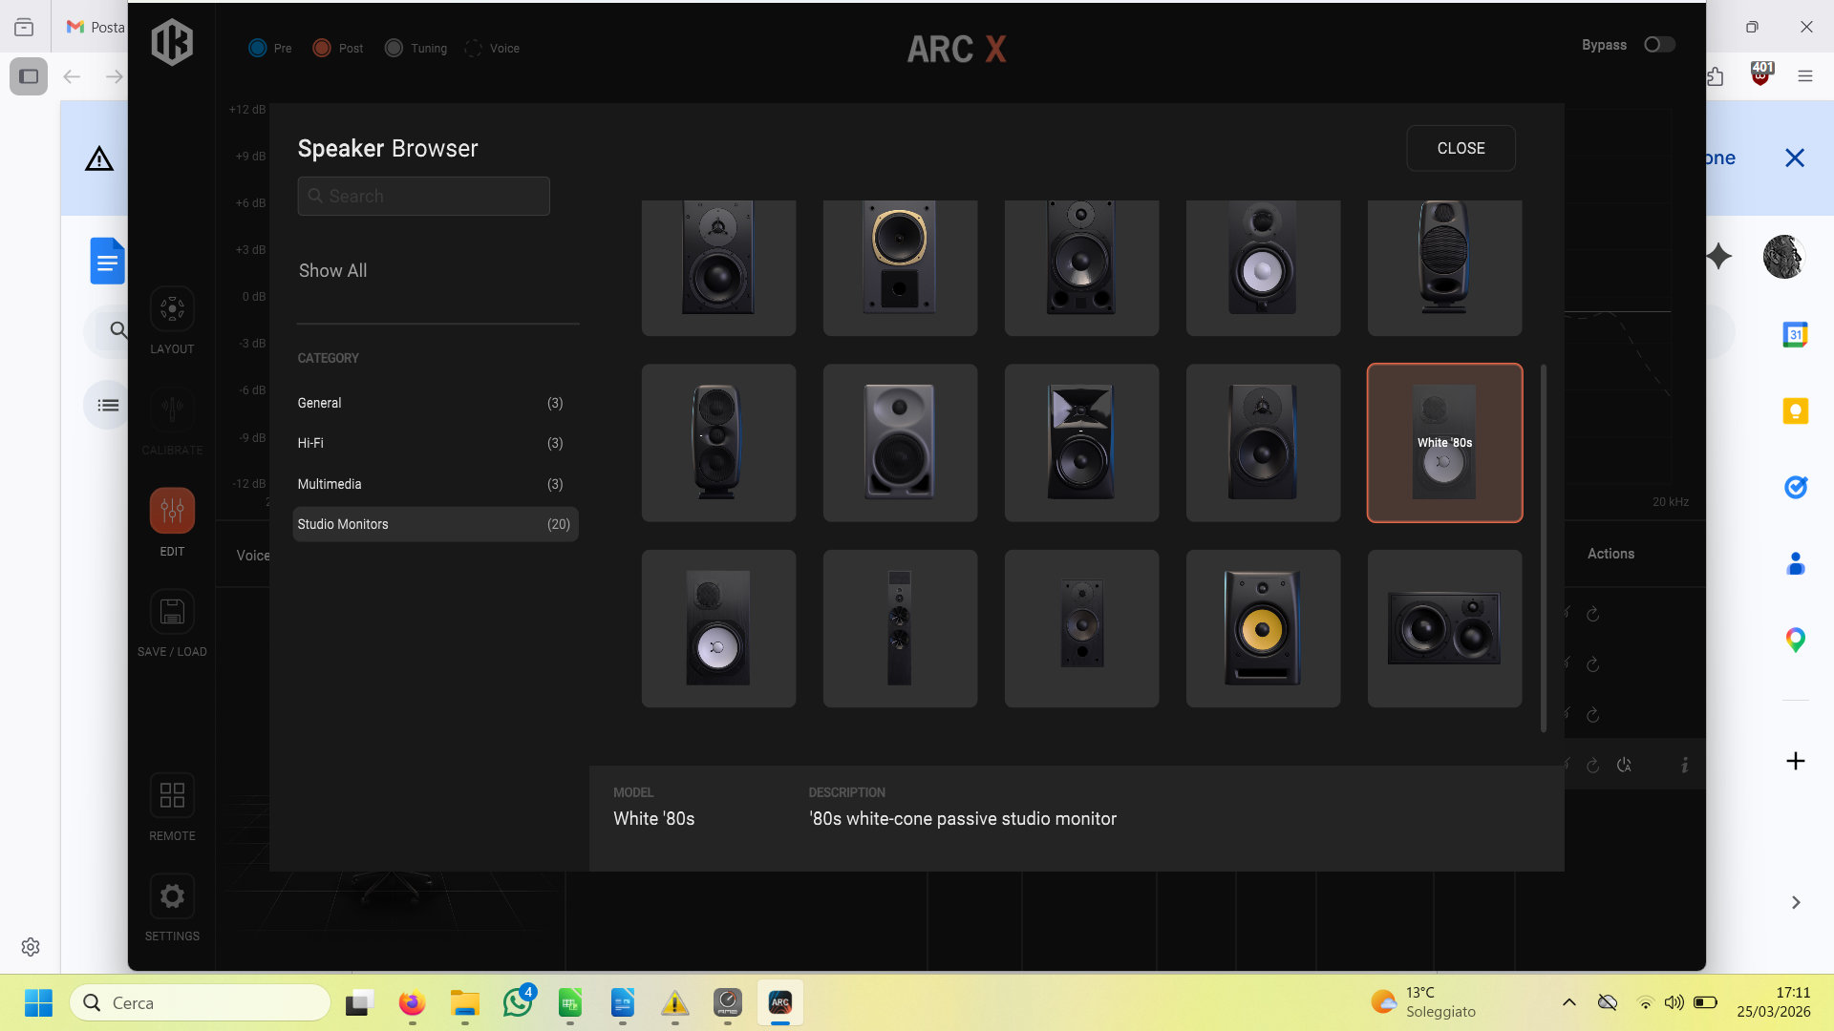The width and height of the screenshot is (1834, 1031).
Task: Toggle the Tuning curve indicator
Action: (x=394, y=48)
